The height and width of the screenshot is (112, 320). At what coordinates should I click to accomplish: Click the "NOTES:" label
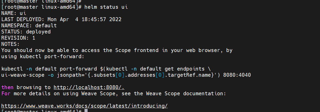point(11,44)
